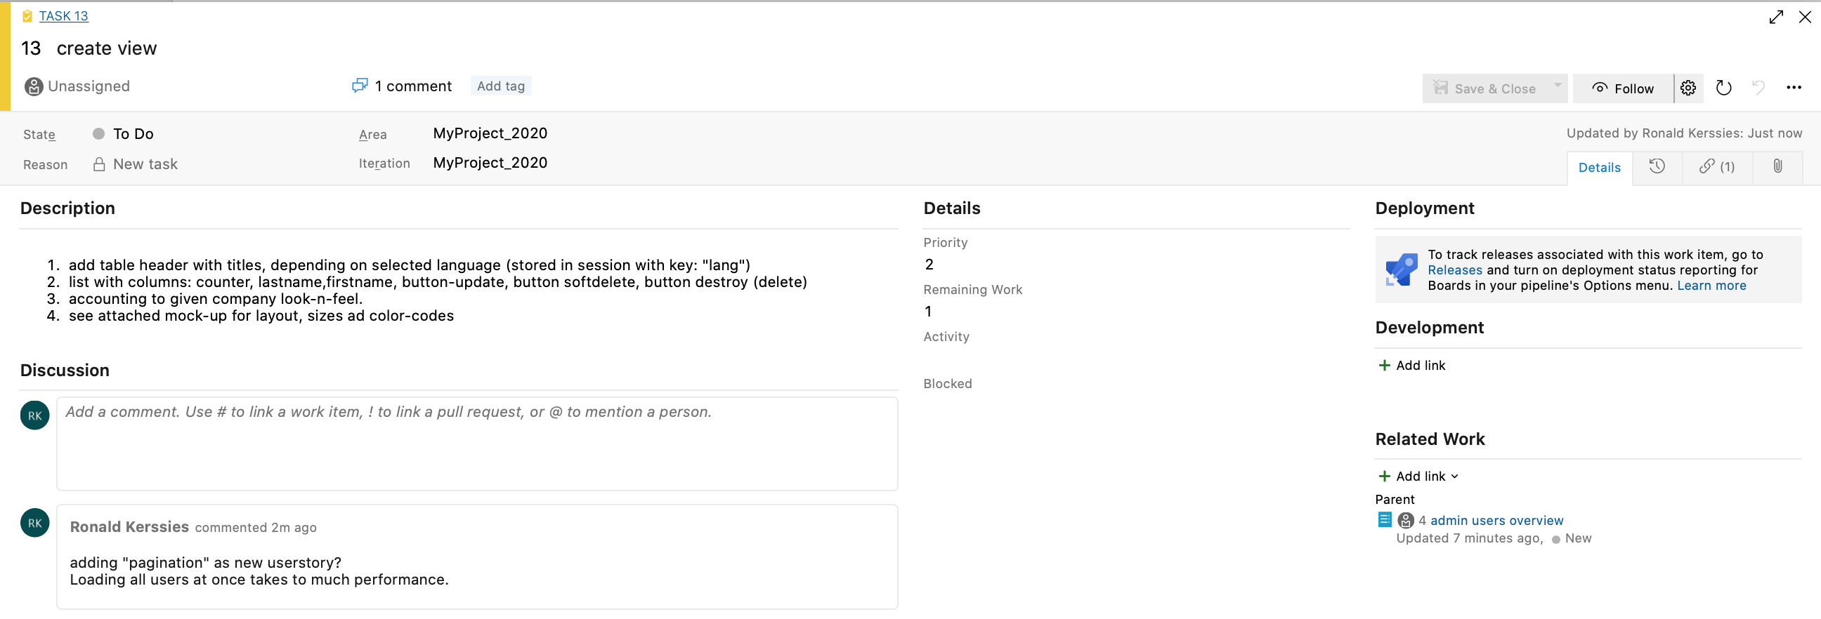Open the Releases link
Viewport: 1821px width, 619px height.
coord(1454,269)
